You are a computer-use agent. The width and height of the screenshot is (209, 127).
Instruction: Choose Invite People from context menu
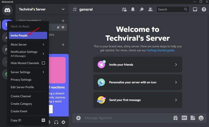28,35
